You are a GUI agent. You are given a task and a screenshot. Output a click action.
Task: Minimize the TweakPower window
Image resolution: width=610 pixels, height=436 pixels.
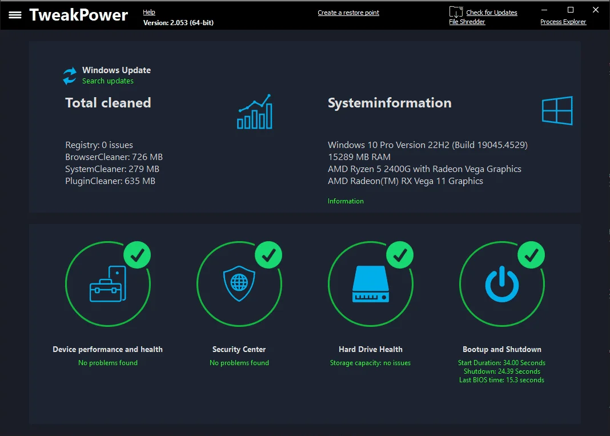pos(544,10)
